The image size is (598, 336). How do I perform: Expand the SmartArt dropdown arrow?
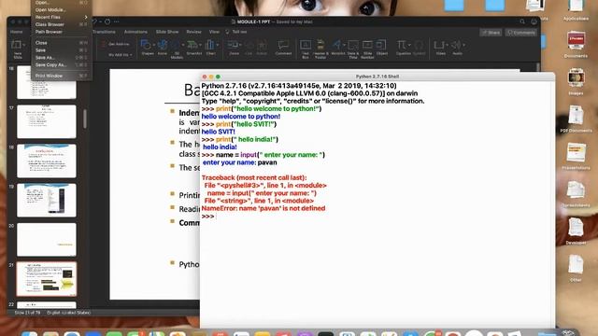coord(200,45)
